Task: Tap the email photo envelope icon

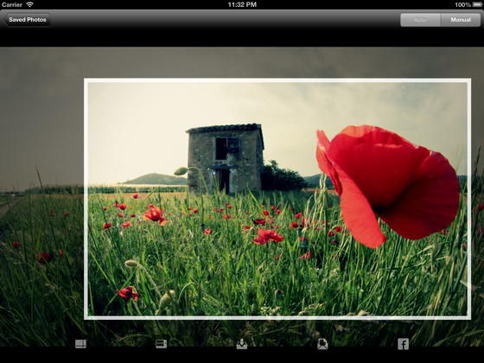Action: (x=322, y=344)
